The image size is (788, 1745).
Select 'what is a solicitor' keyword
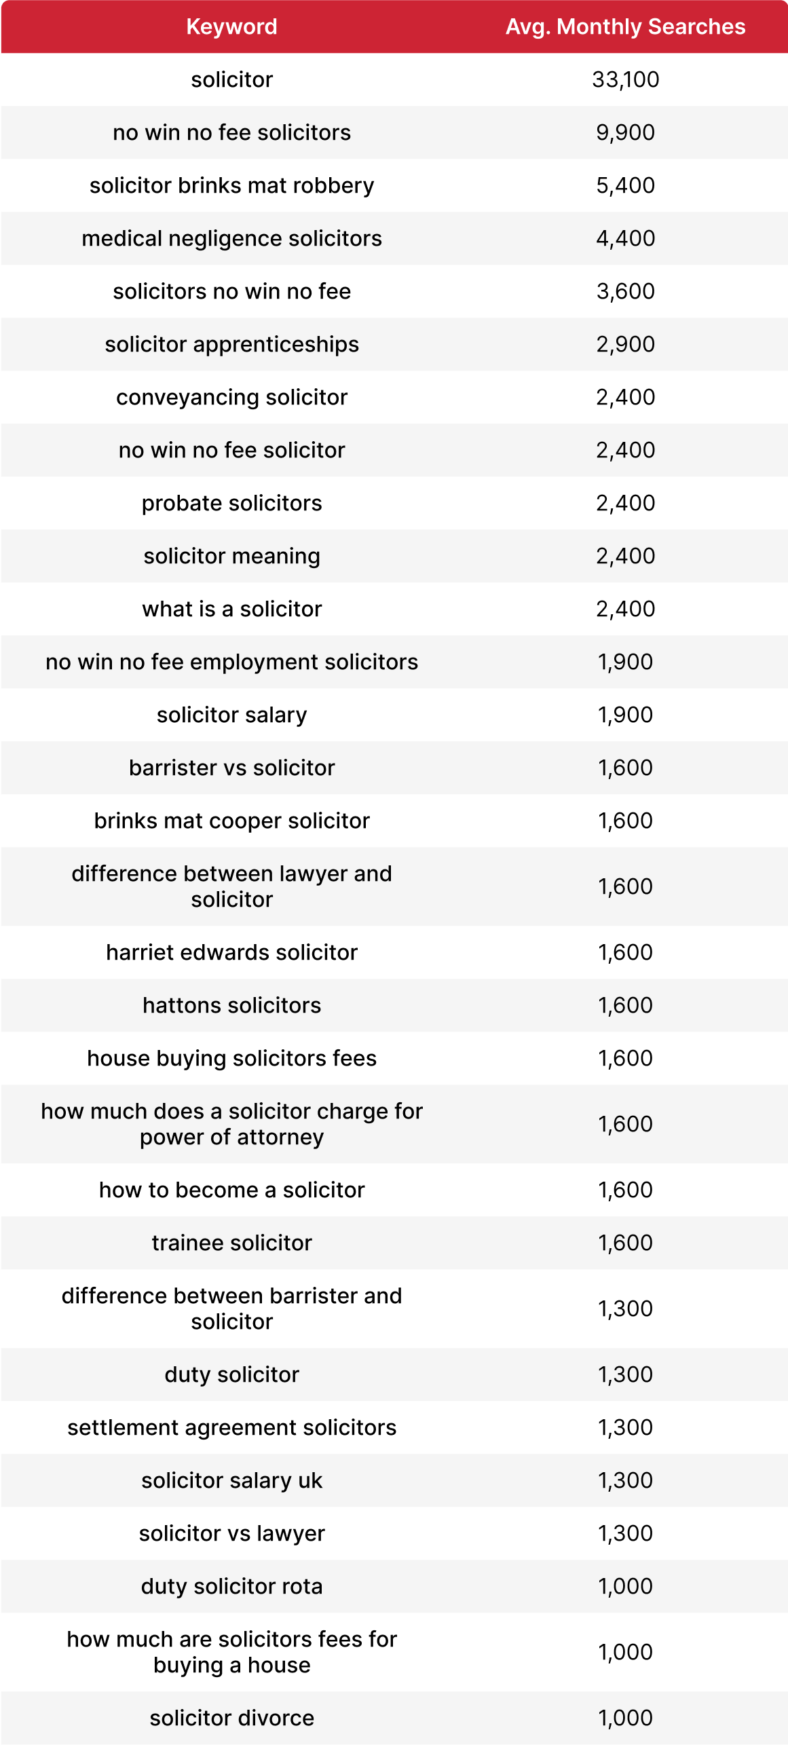pyautogui.click(x=231, y=609)
